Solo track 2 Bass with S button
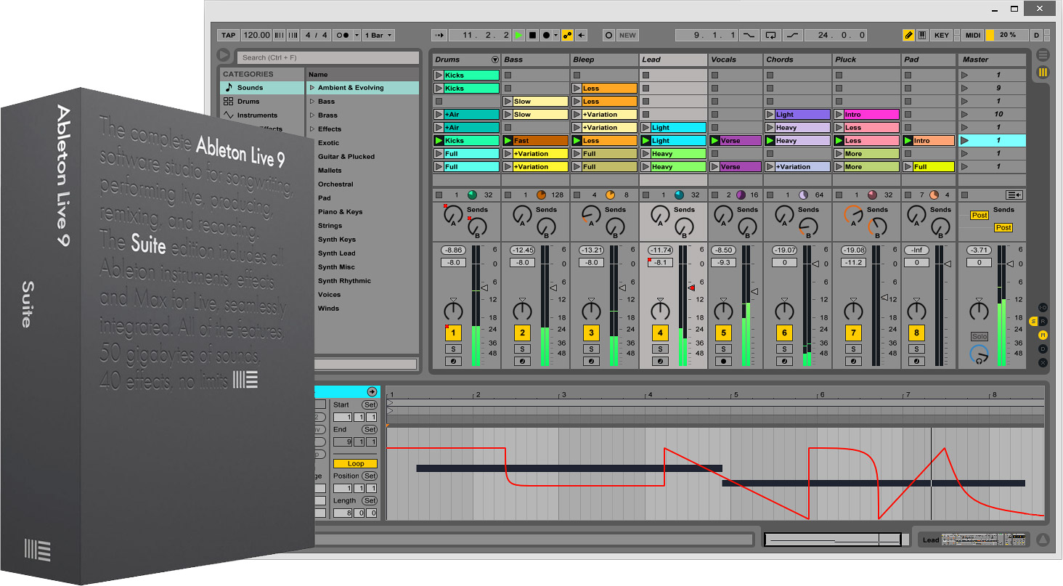 click(x=522, y=349)
